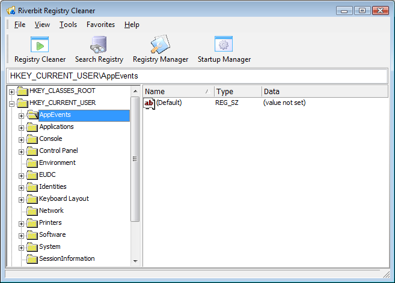Close the Riverbit Registry Cleaner window
Image resolution: width=395 pixels, height=283 pixels.
[x=381, y=11]
